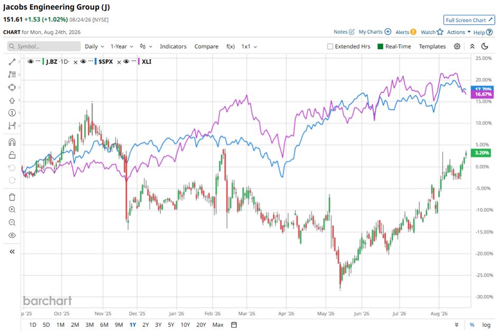497x332 pixels.
Task: Zoom in on the chart
Action: (12, 210)
